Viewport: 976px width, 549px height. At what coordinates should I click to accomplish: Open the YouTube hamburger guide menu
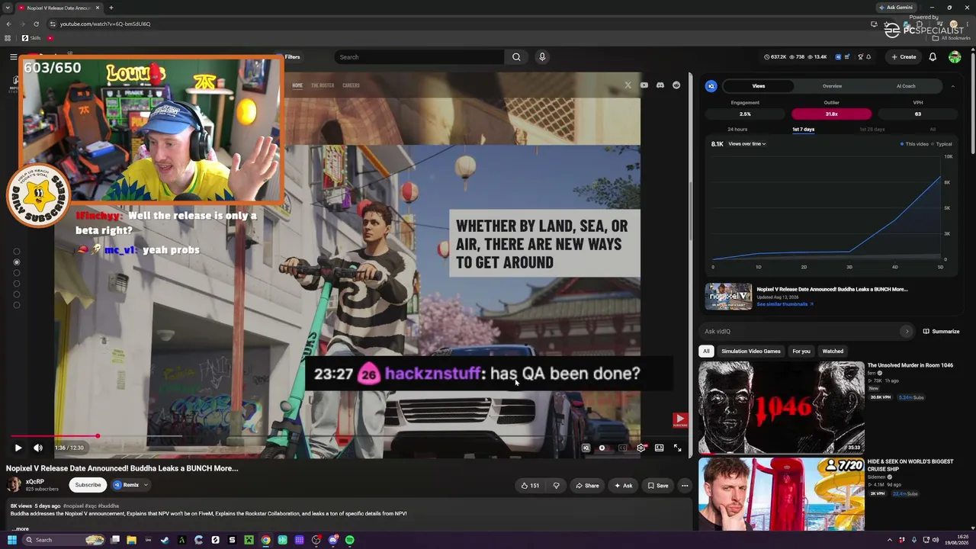coord(13,57)
